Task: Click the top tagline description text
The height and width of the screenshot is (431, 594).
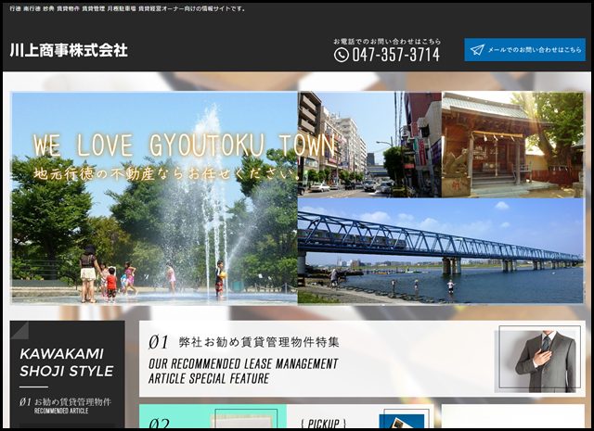Action: (x=128, y=8)
